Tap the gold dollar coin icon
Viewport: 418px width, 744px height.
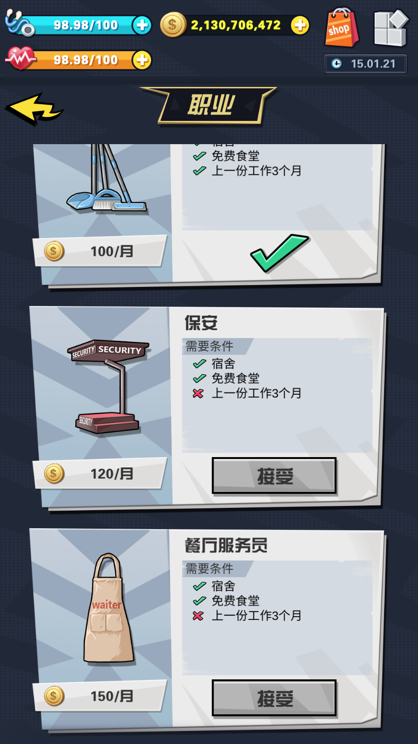tap(173, 25)
